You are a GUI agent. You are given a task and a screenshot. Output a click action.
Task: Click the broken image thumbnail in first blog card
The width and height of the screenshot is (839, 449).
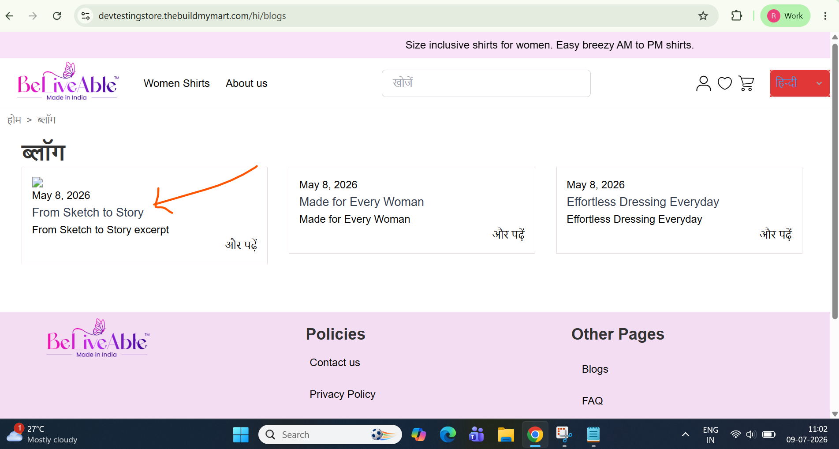tap(37, 182)
